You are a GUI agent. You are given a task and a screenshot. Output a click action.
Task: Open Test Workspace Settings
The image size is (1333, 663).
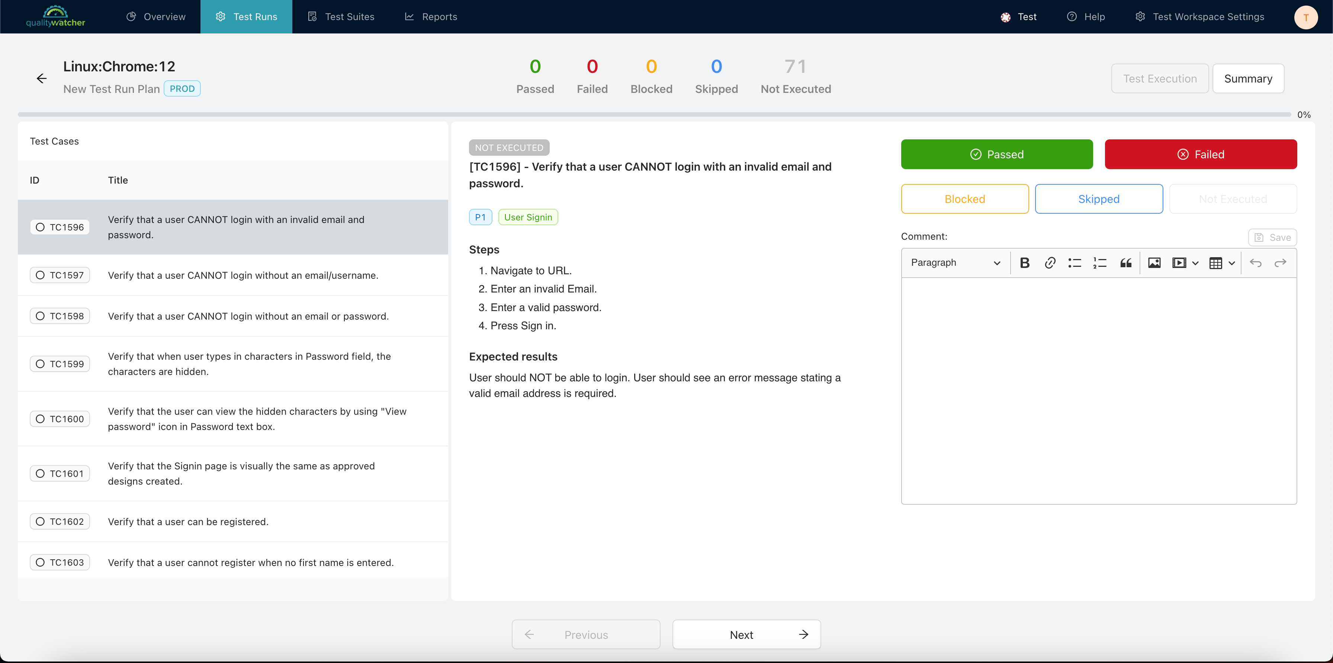(1199, 17)
